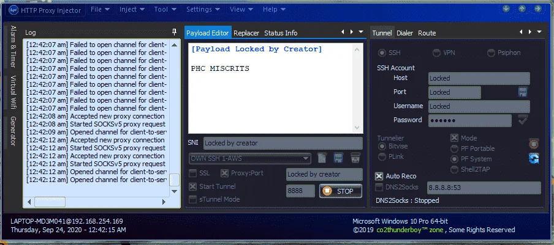The height and width of the screenshot is (245, 554).
Task: Select PF Portable mode
Action: (x=454, y=148)
